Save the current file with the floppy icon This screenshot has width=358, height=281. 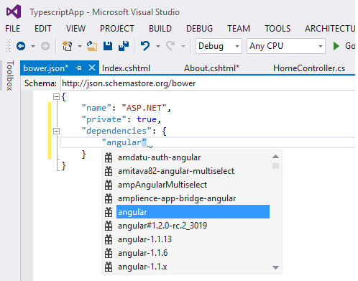tap(108, 46)
